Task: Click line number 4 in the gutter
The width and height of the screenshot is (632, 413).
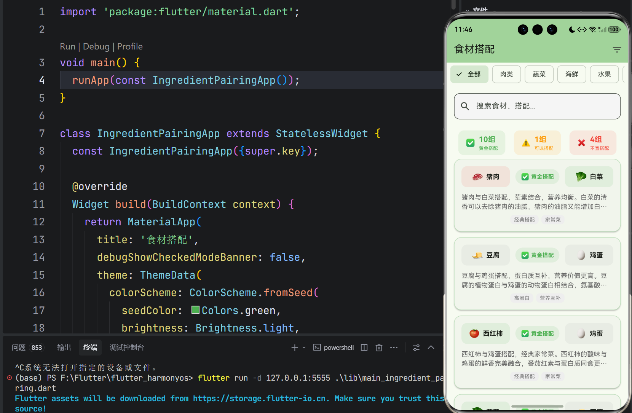Action: point(42,80)
